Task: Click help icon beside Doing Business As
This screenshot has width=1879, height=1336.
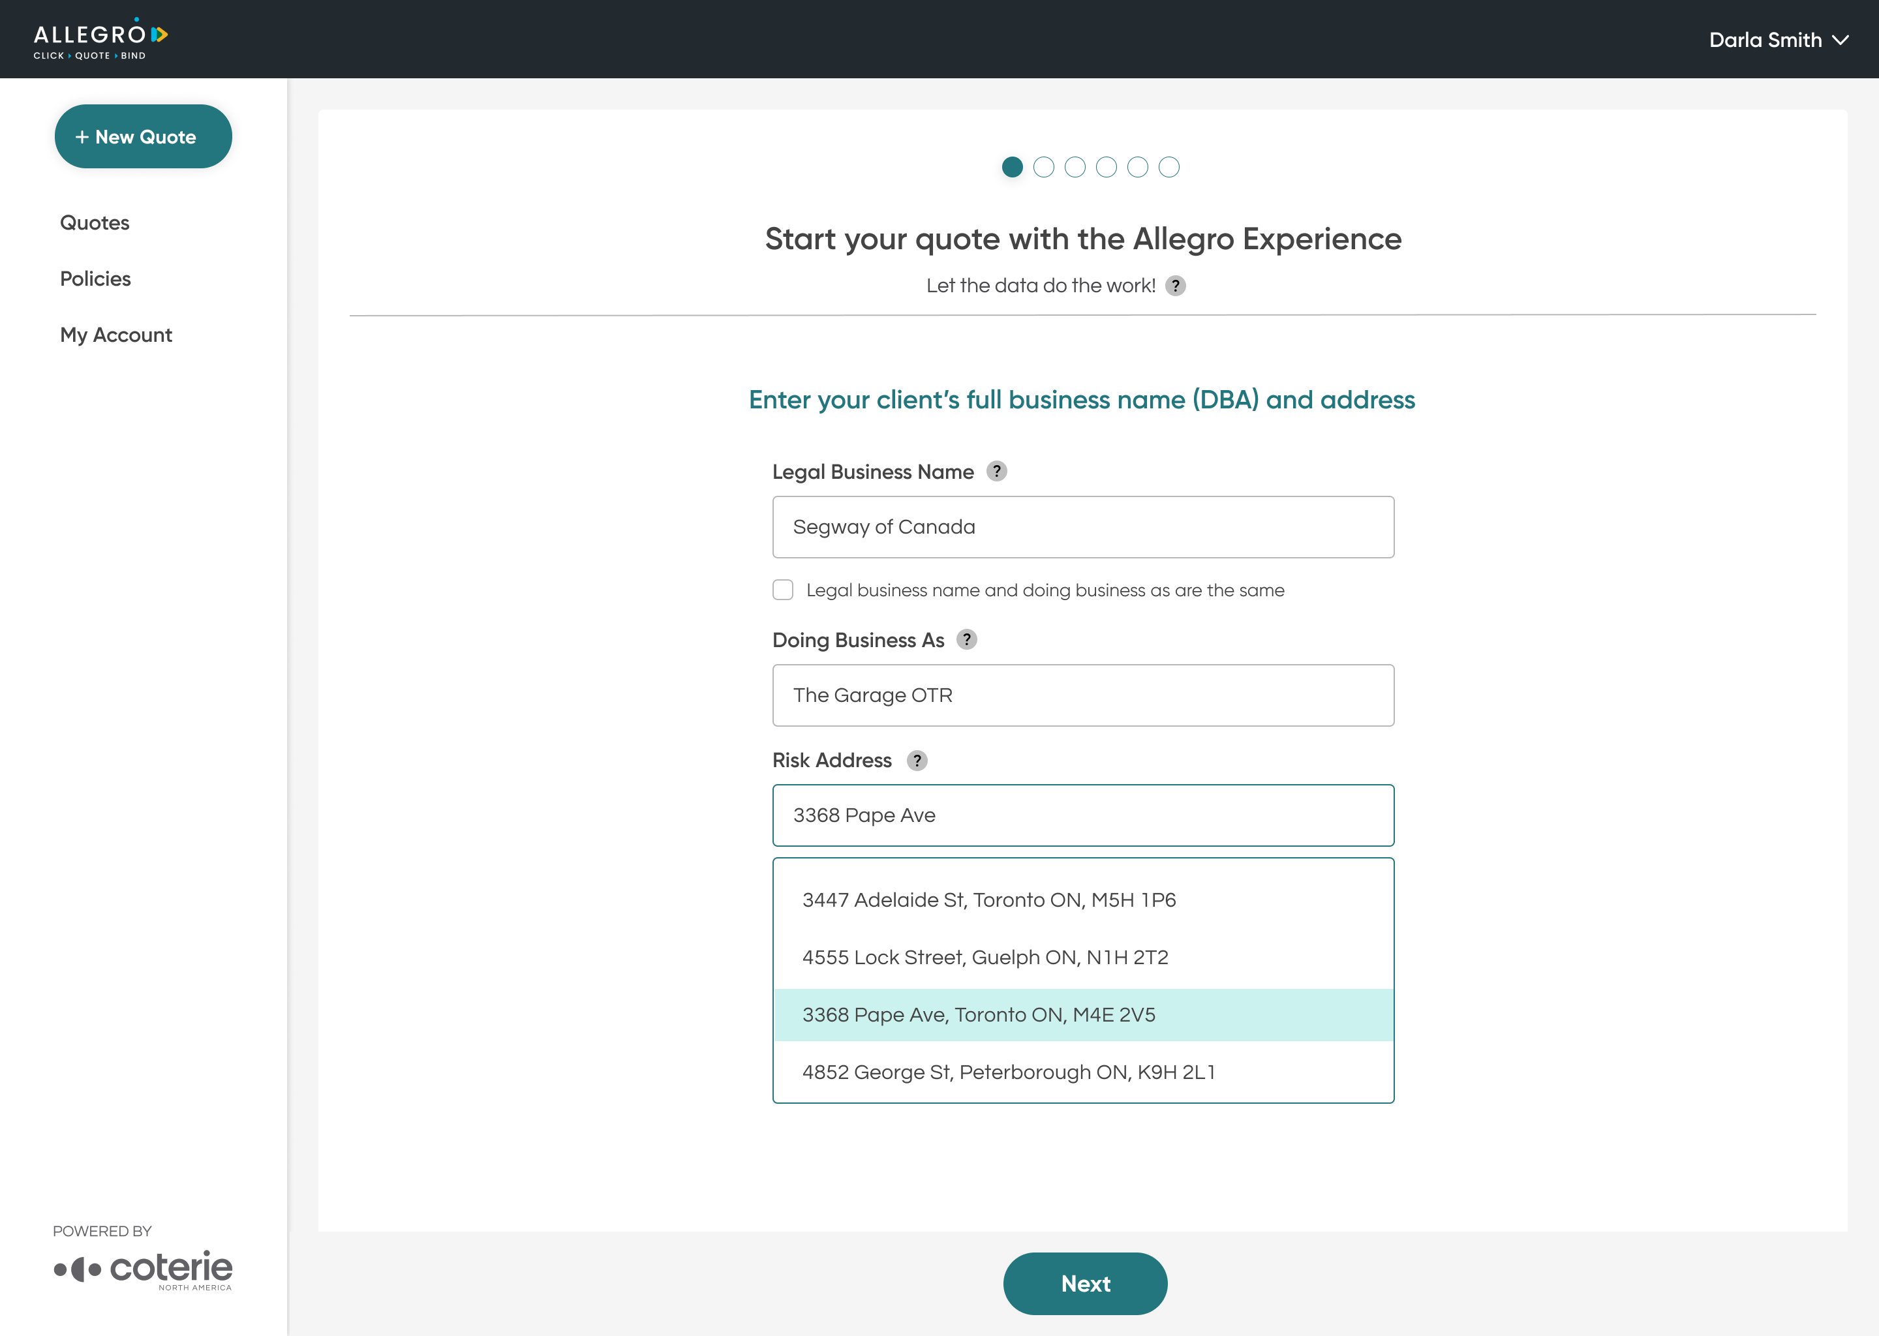Action: (967, 639)
